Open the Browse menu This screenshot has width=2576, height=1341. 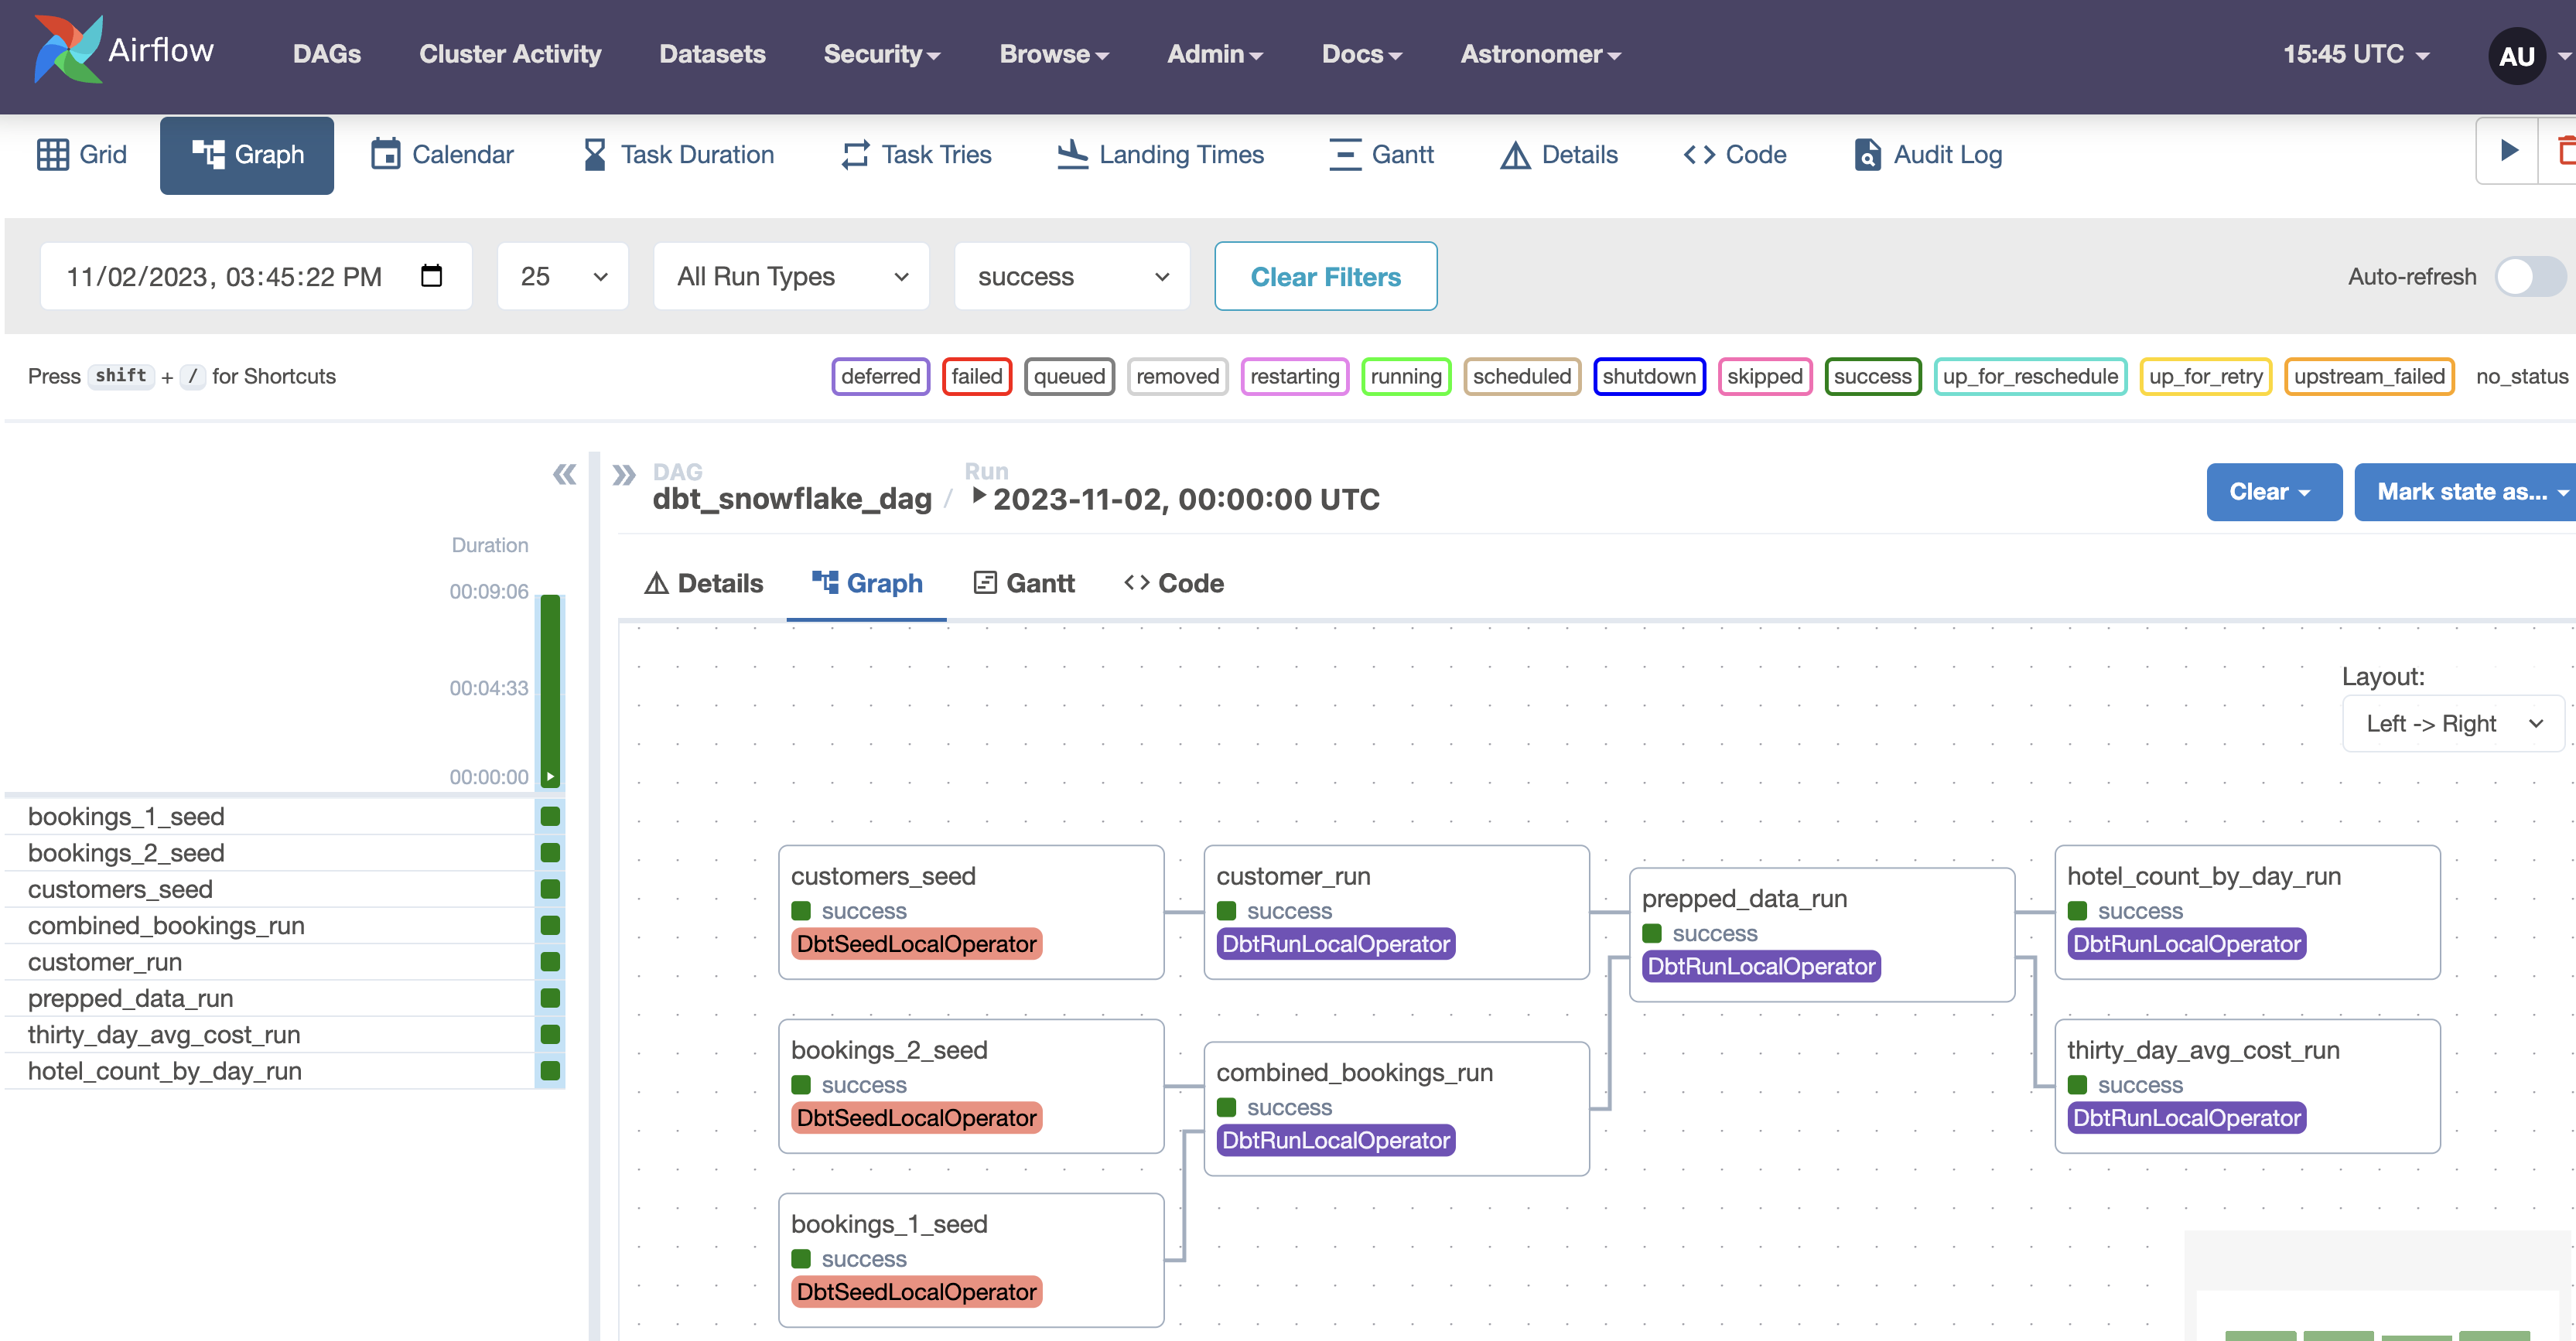1053,54
